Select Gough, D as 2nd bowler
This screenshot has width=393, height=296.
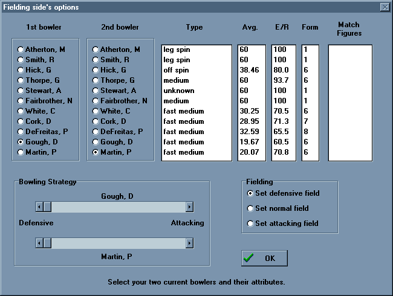coord(96,142)
